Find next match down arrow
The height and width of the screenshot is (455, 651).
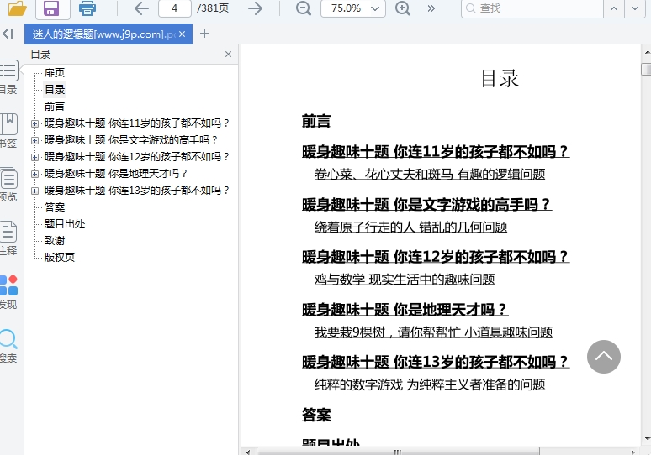point(635,8)
